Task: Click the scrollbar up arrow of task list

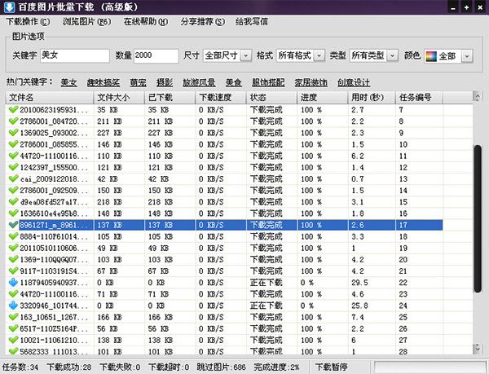Action: pos(477,97)
